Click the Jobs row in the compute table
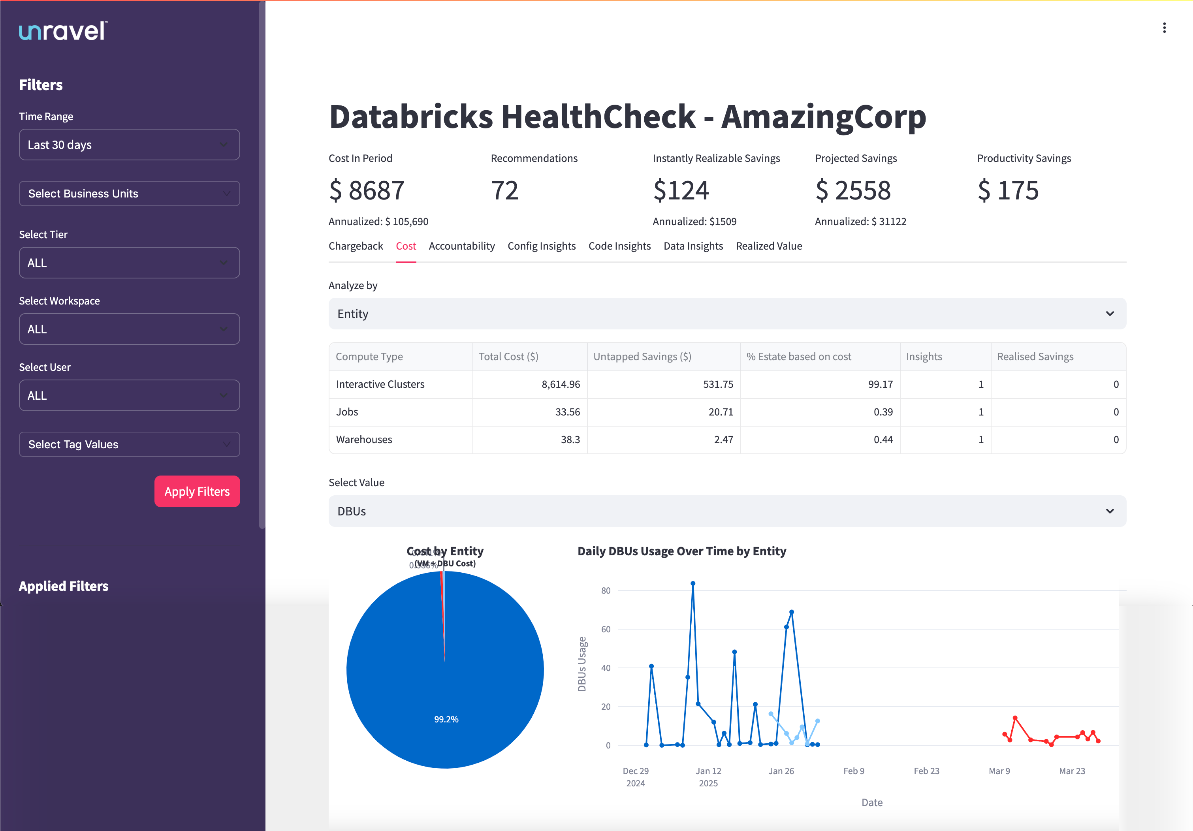Screen dimensions: 1193x831 (346, 412)
